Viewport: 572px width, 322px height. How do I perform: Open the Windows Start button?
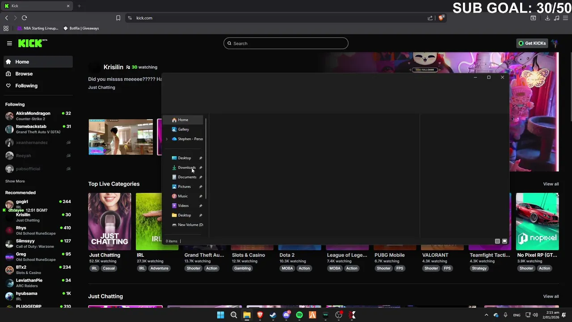coord(220,315)
